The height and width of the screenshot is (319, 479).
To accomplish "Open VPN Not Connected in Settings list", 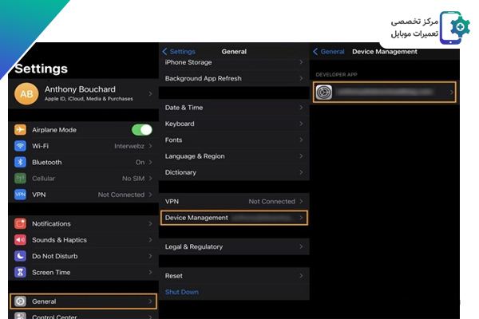I will tap(84, 195).
